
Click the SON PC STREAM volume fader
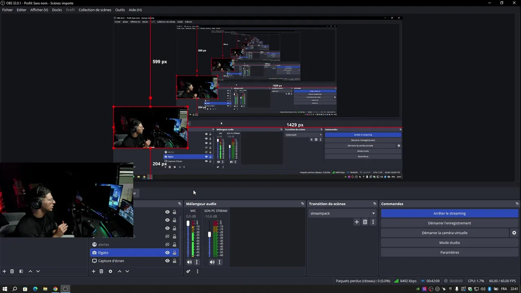tap(210, 235)
